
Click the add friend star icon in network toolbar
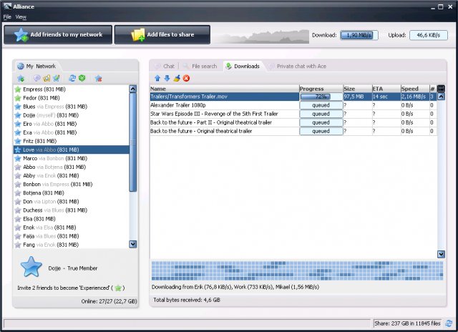(x=21, y=78)
